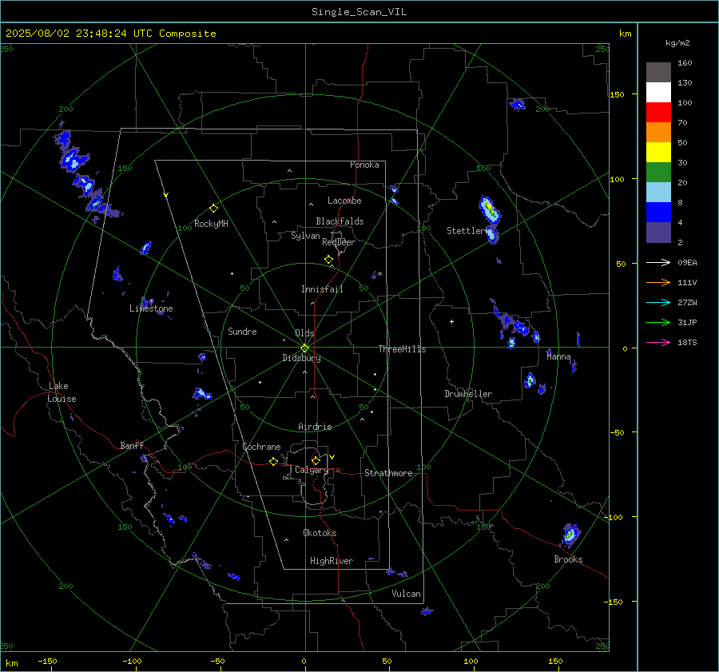Click the white plus marker west of Hanna
The width and height of the screenshot is (719, 672).
pos(451,321)
